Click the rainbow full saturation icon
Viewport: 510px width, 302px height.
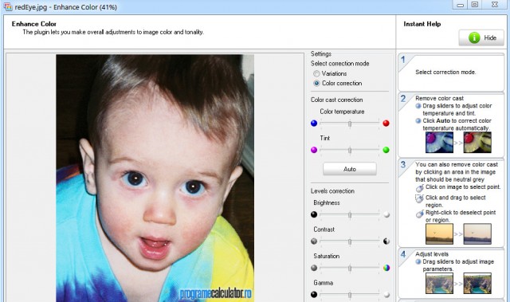pos(386,268)
